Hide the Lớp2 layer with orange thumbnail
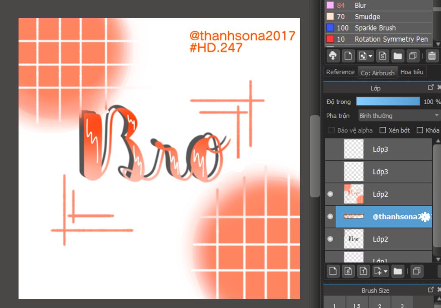 pyautogui.click(x=330, y=194)
